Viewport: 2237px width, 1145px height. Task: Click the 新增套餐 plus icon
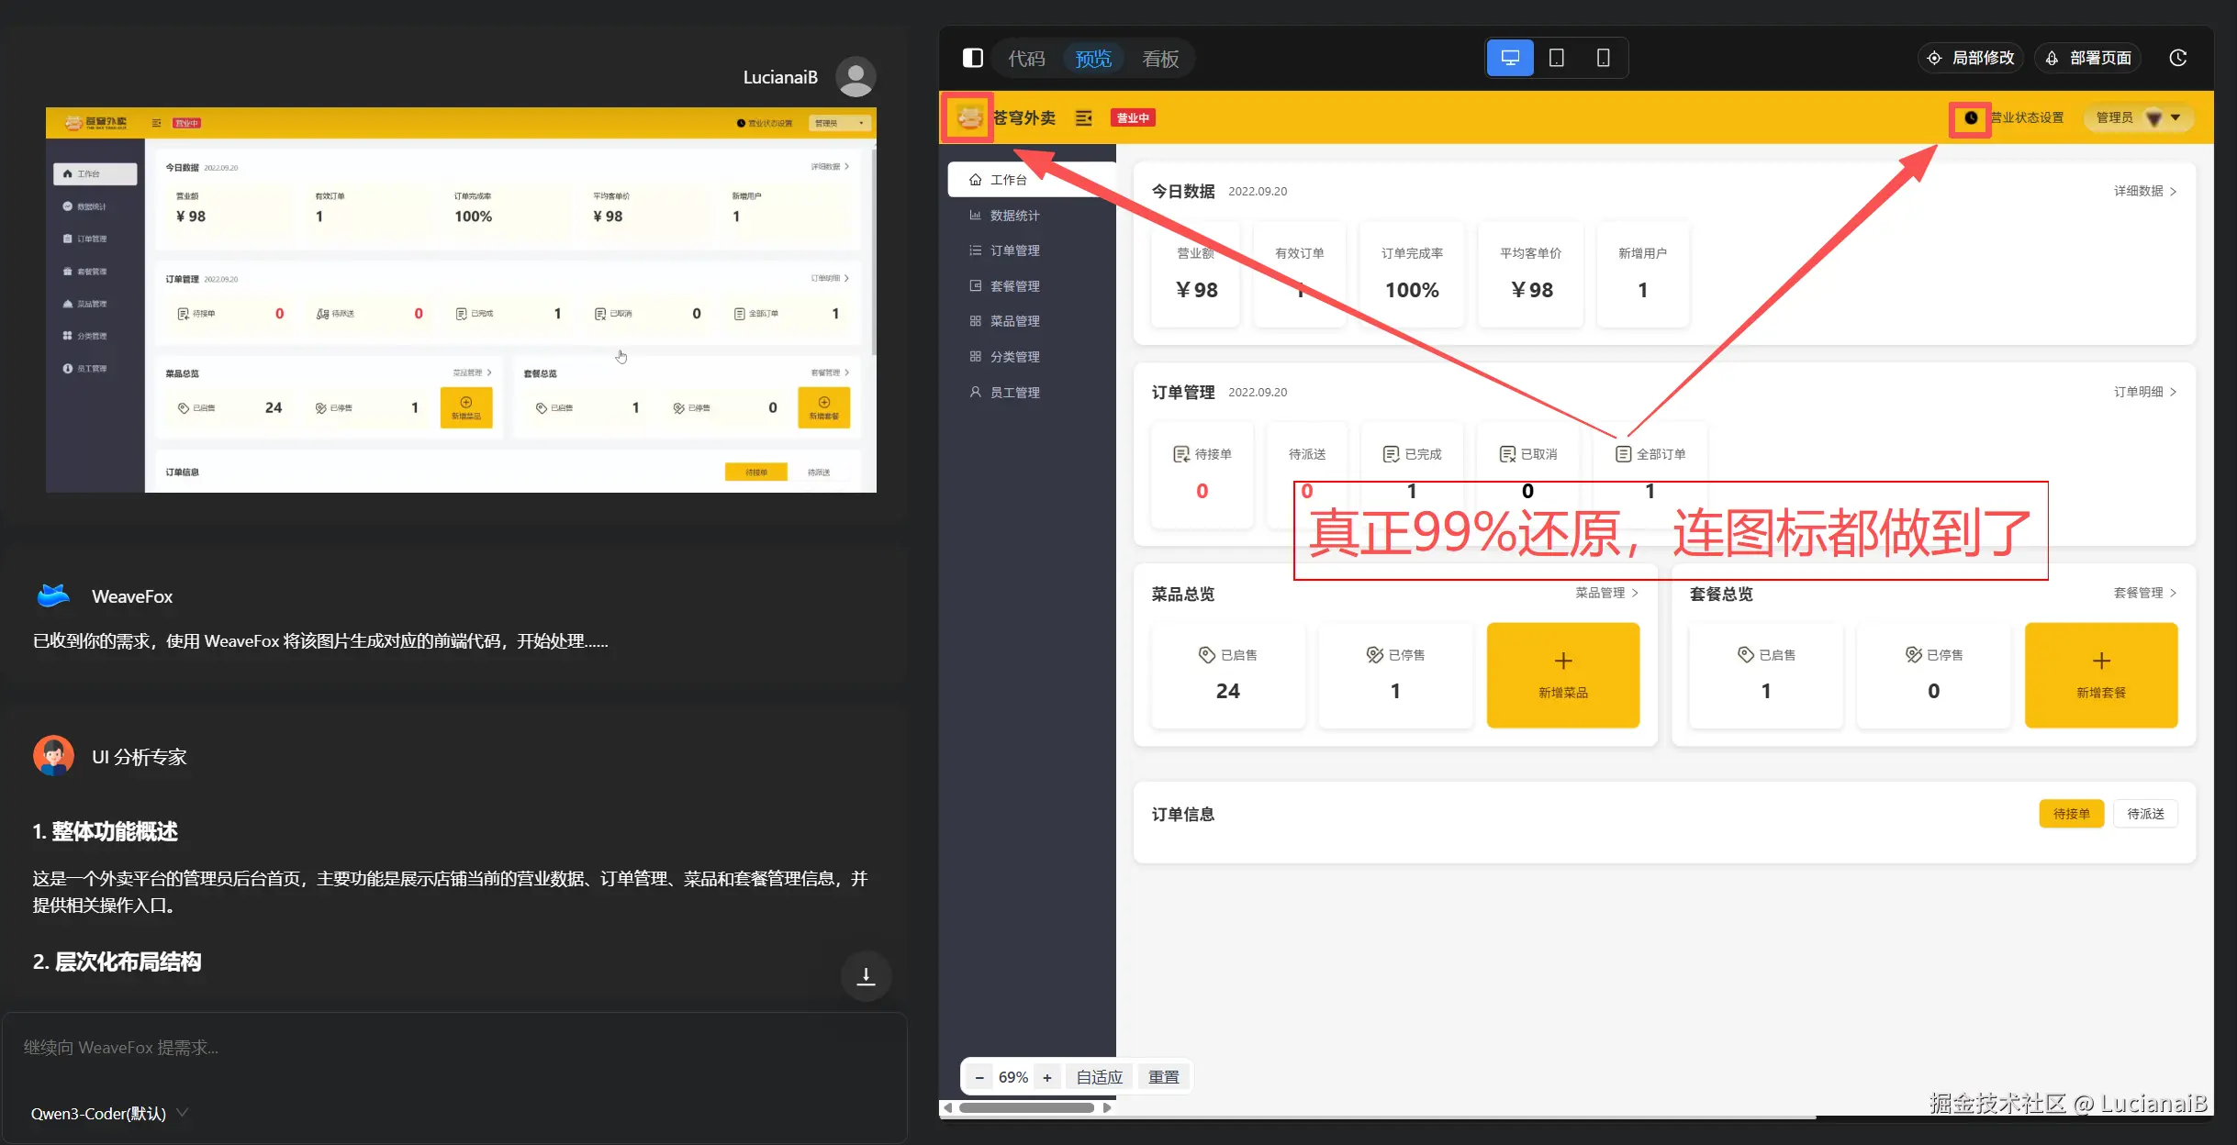pyautogui.click(x=2101, y=661)
